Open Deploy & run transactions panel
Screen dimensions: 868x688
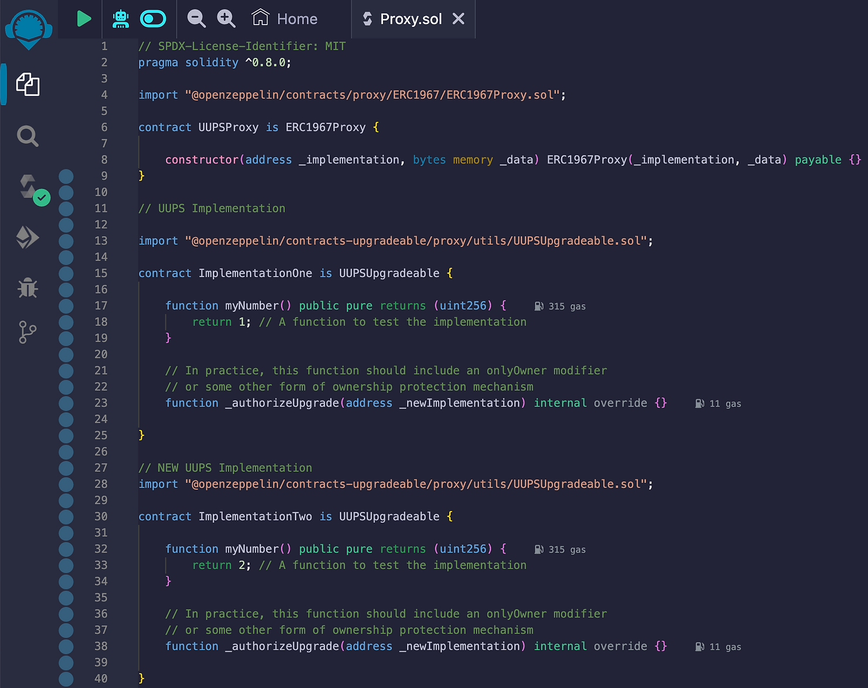pos(28,237)
